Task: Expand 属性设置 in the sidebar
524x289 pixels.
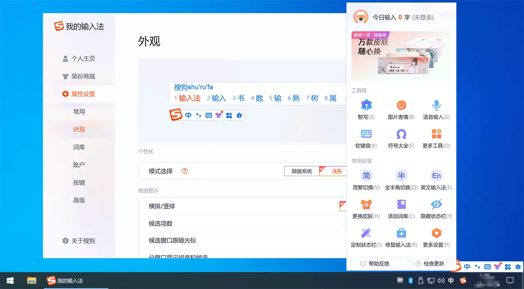Action: (83, 94)
